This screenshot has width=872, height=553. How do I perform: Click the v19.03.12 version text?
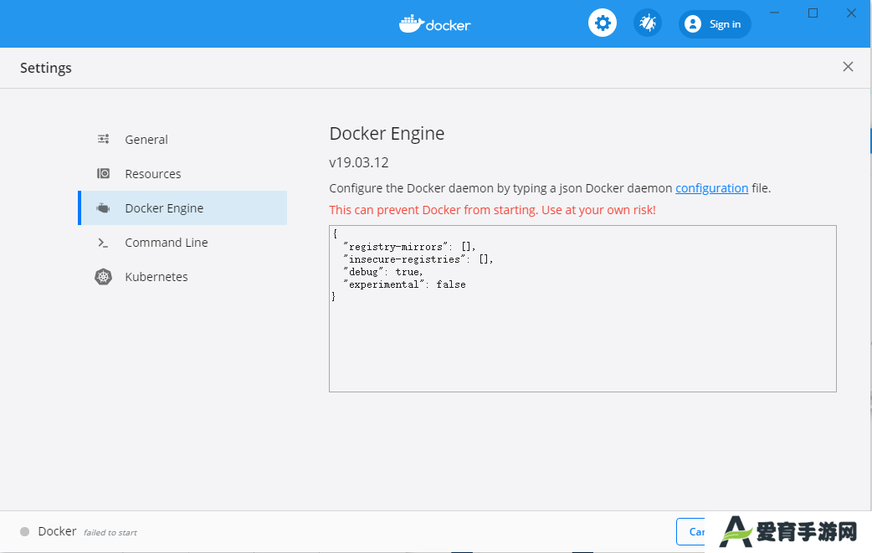(359, 162)
